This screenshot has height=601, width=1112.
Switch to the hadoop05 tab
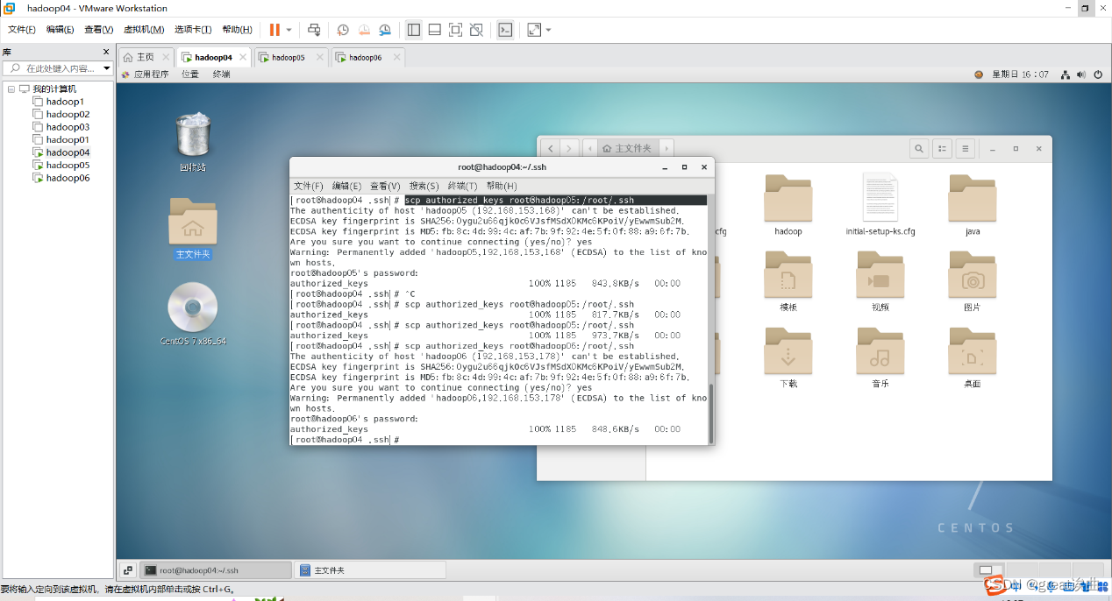click(288, 57)
